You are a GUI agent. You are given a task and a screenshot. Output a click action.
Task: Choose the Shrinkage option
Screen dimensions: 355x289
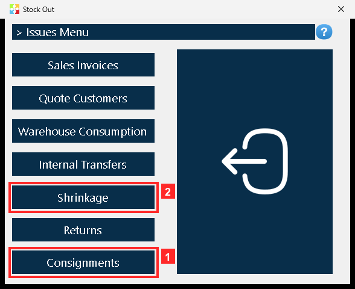pyautogui.click(x=83, y=197)
